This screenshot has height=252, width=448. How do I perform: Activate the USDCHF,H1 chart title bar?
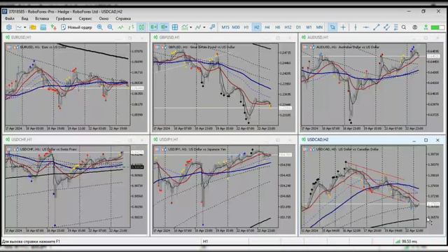[76, 140]
